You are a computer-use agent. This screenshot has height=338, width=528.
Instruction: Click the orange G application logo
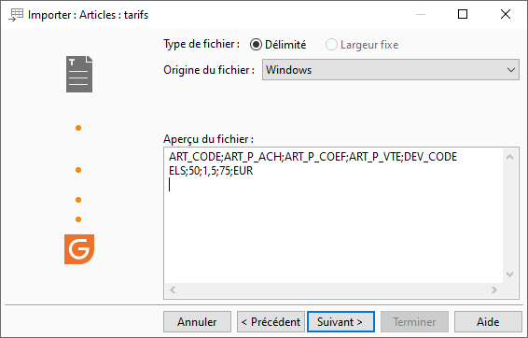79,249
